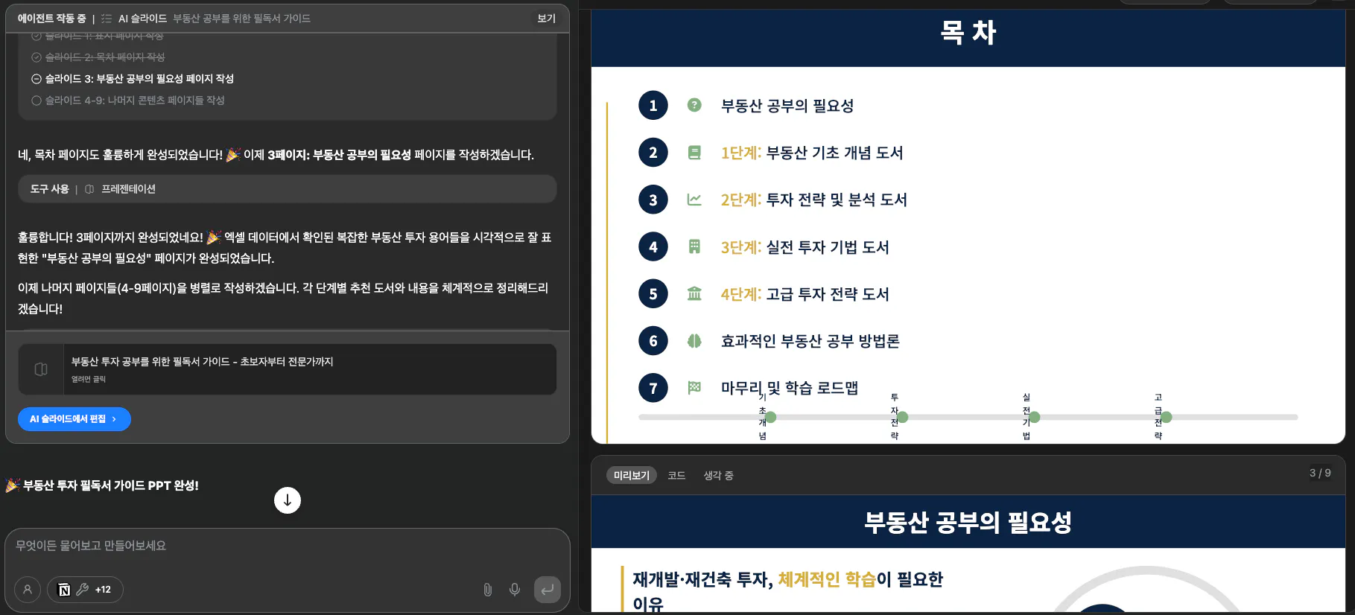Click the 부동산 공부의 필요성 slide heading
The height and width of the screenshot is (615, 1355).
[x=968, y=522]
